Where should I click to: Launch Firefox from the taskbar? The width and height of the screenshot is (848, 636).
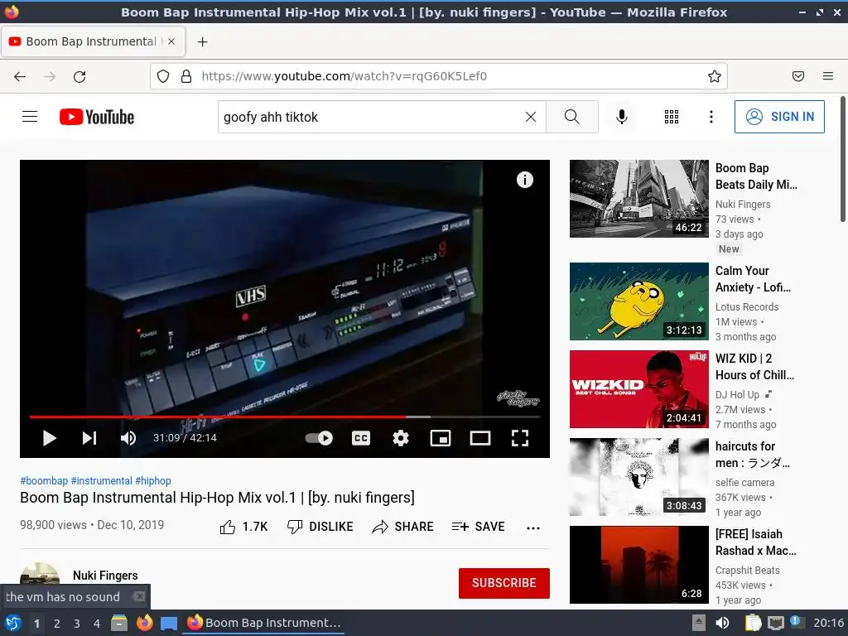click(x=144, y=623)
